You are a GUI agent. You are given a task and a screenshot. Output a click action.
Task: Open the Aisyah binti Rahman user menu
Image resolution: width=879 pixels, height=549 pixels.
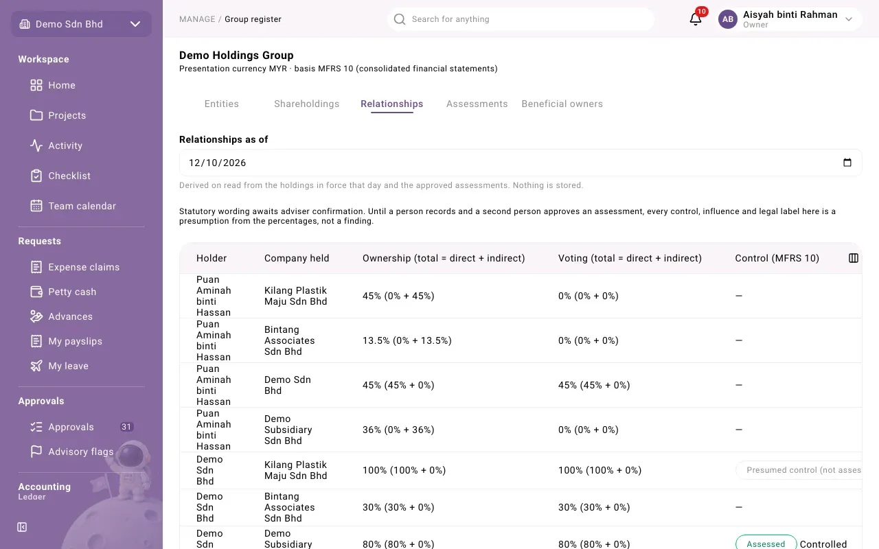click(788, 19)
